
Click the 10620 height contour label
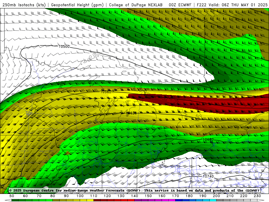pyautogui.click(x=131, y=113)
